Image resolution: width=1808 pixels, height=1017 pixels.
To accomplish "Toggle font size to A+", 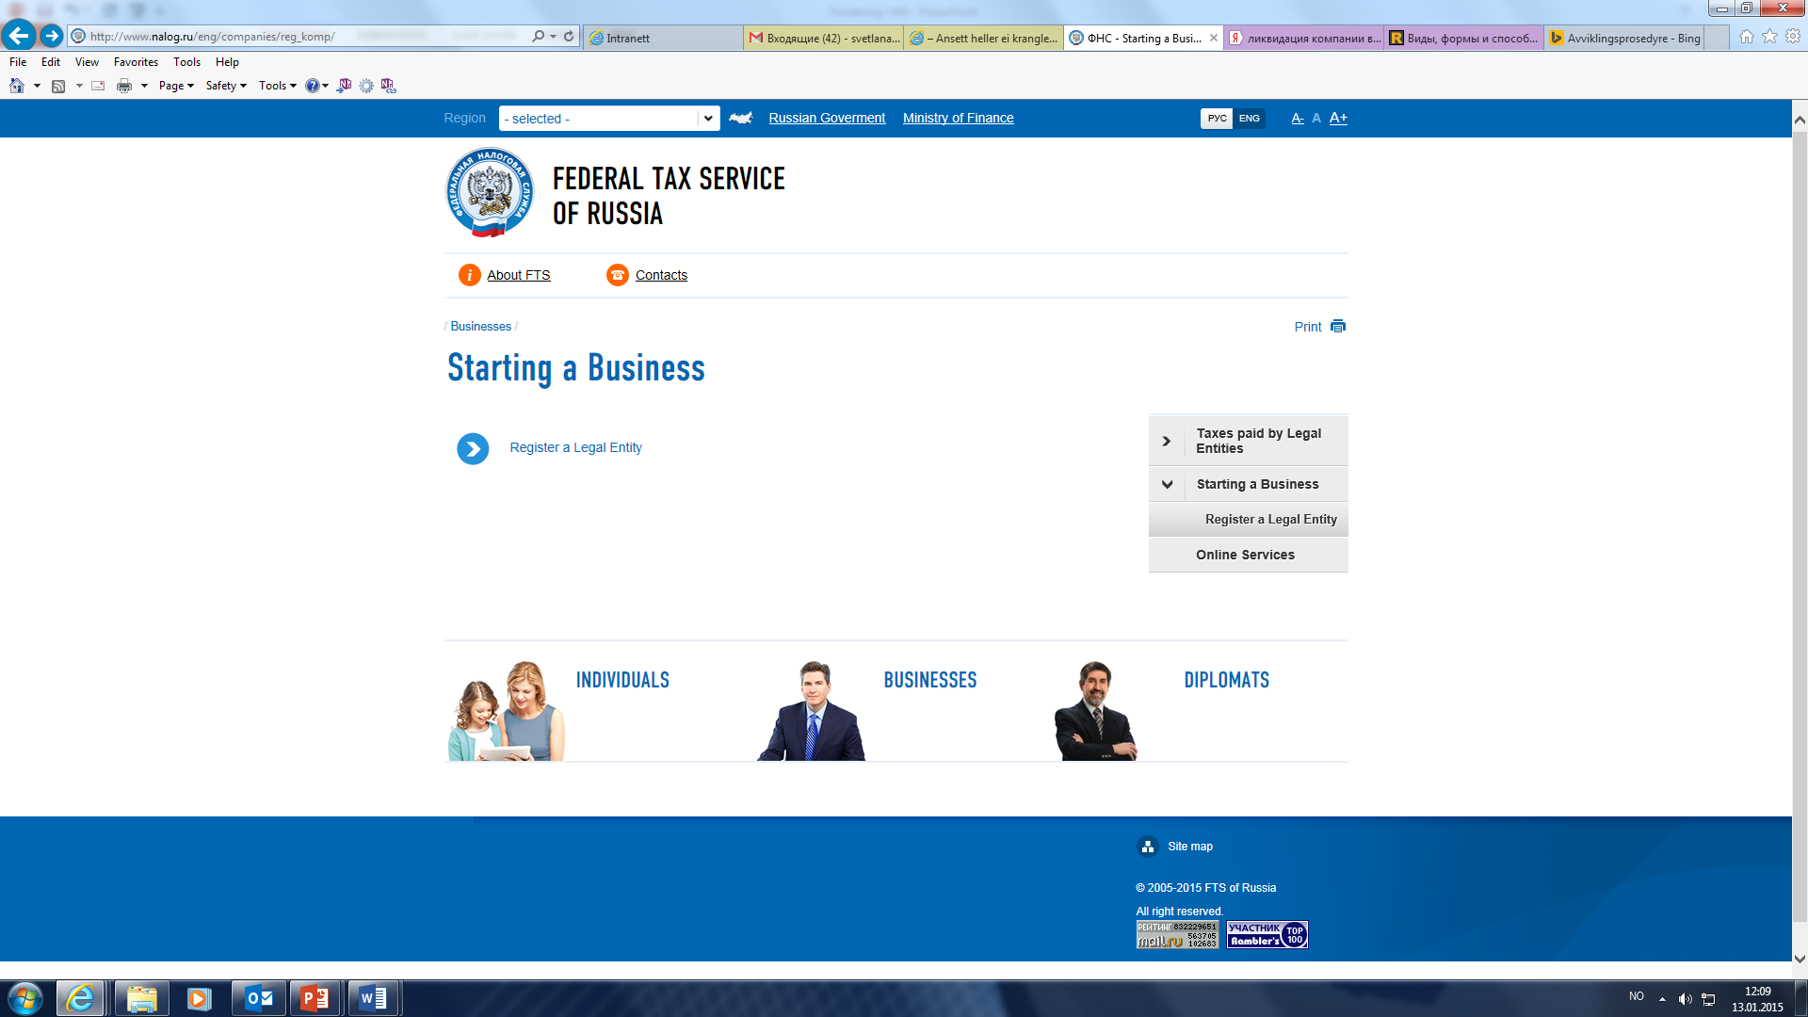I will point(1339,117).
